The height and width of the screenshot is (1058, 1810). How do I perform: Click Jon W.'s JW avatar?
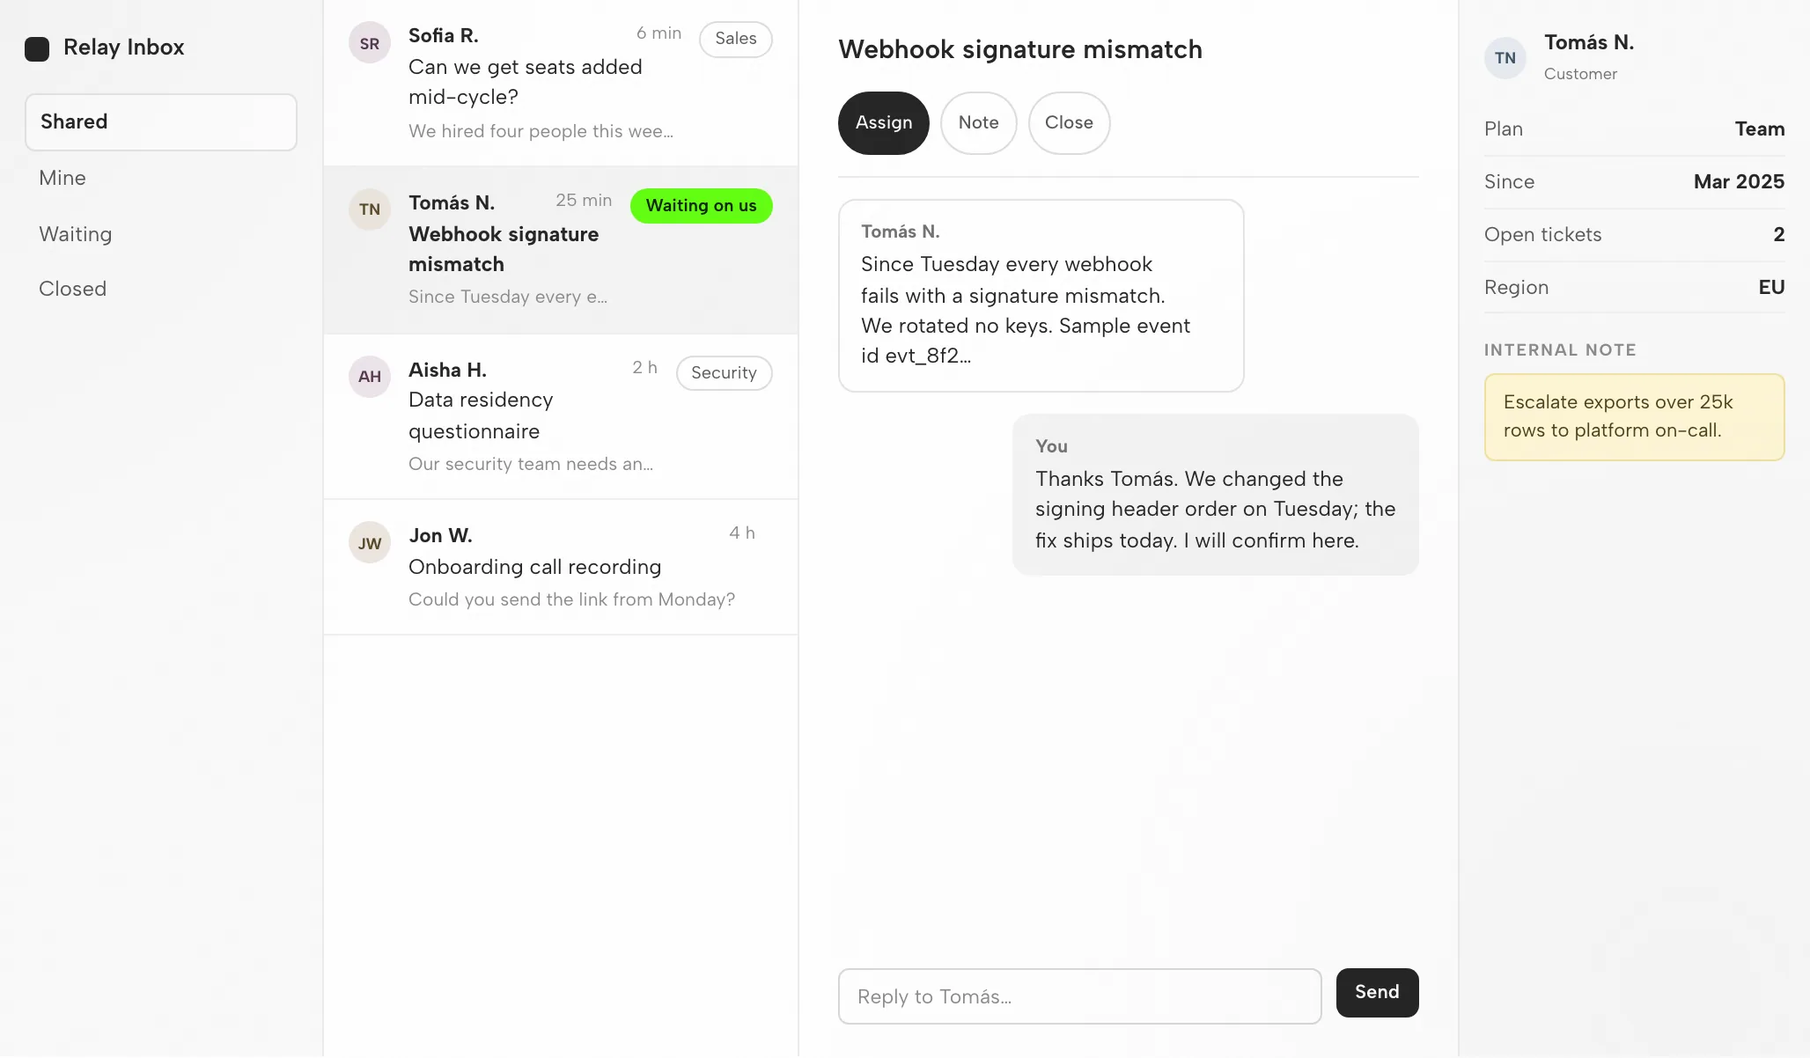pyautogui.click(x=370, y=543)
